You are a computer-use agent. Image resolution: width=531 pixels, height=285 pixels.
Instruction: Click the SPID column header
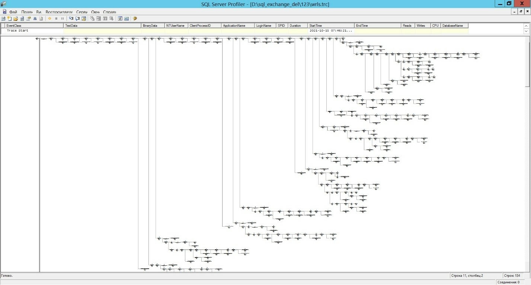point(282,26)
